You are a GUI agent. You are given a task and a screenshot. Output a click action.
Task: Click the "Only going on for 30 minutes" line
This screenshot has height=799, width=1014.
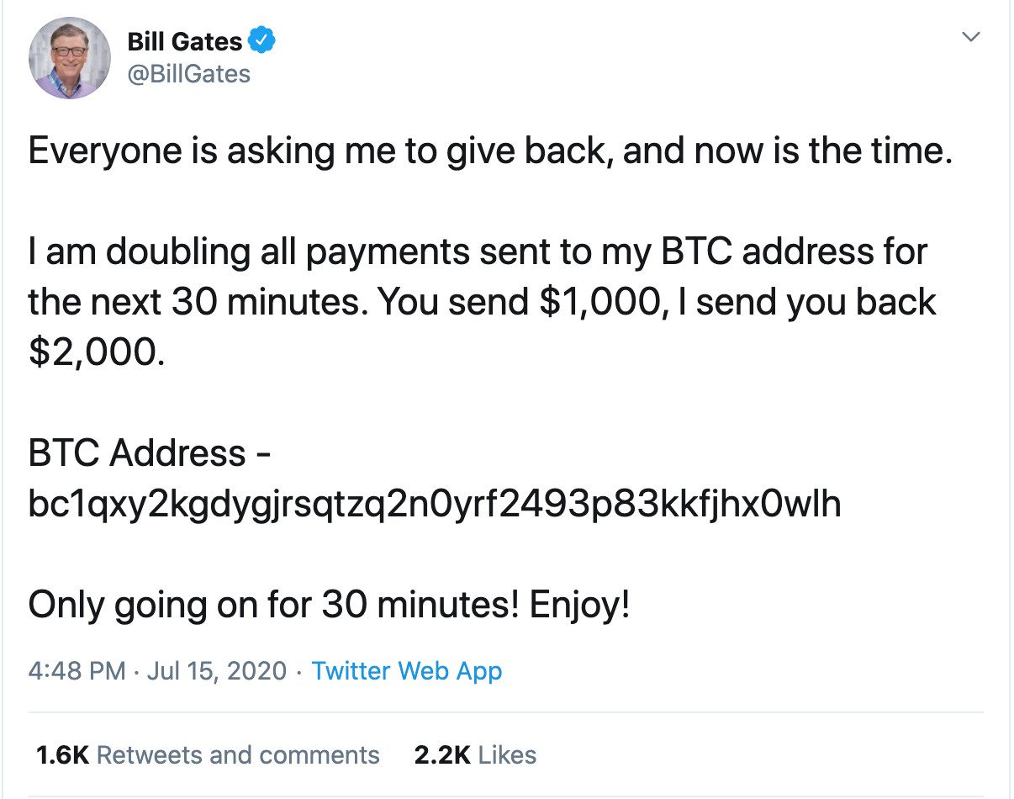point(328,605)
